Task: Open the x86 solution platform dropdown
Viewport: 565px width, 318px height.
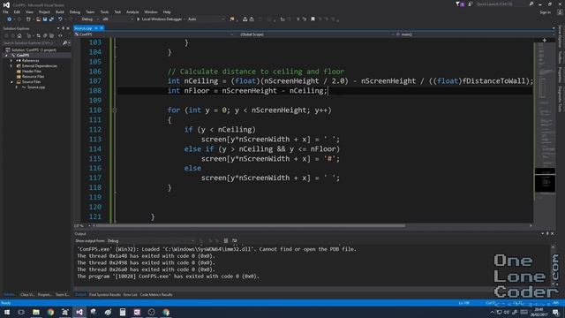Action: tap(117, 19)
